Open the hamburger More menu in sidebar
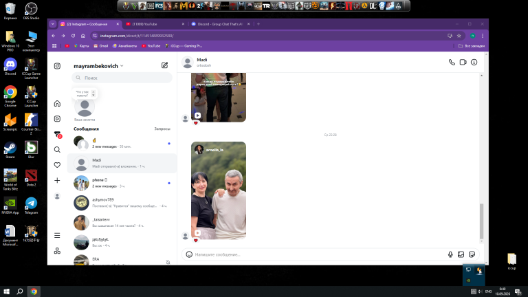Image resolution: width=528 pixels, height=297 pixels. point(57,235)
